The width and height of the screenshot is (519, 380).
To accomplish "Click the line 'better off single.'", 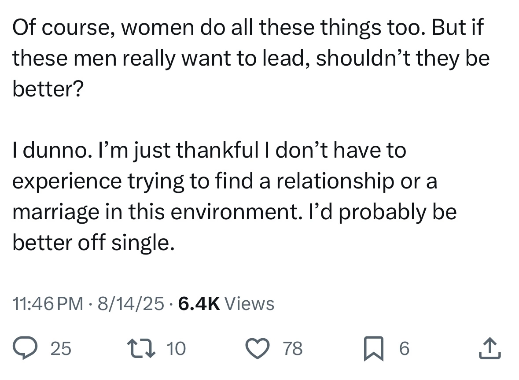I will [x=93, y=243].
